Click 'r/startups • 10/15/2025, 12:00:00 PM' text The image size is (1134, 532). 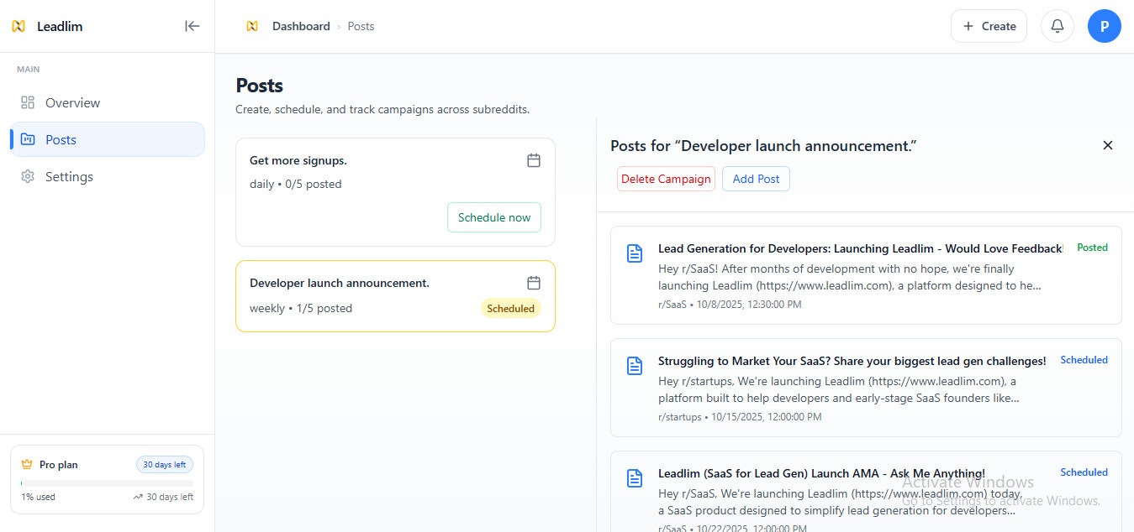click(x=740, y=417)
